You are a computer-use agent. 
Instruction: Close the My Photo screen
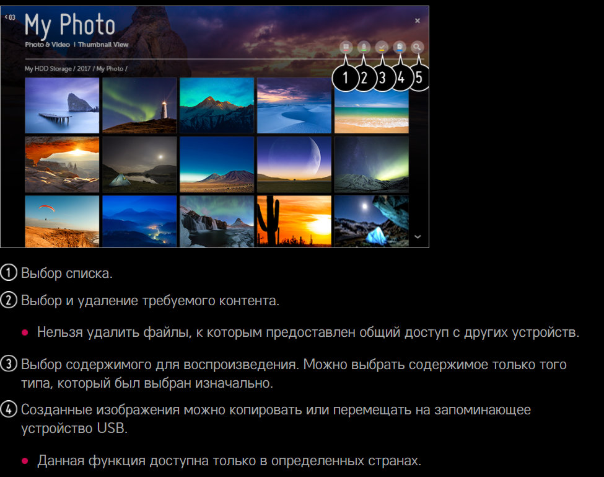[418, 21]
